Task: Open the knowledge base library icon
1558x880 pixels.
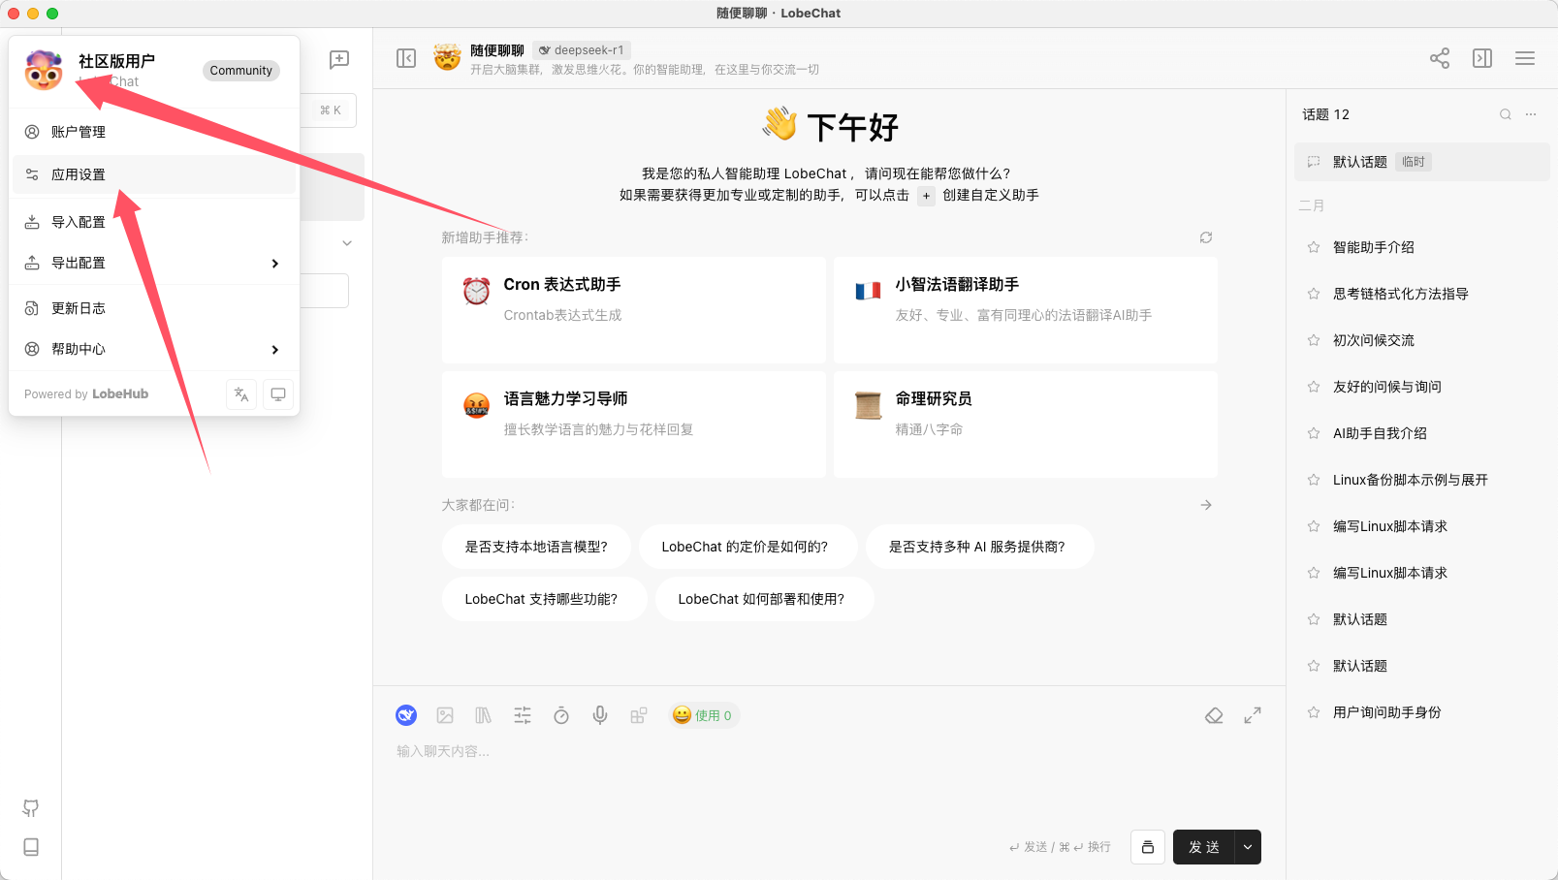Action: [x=484, y=715]
